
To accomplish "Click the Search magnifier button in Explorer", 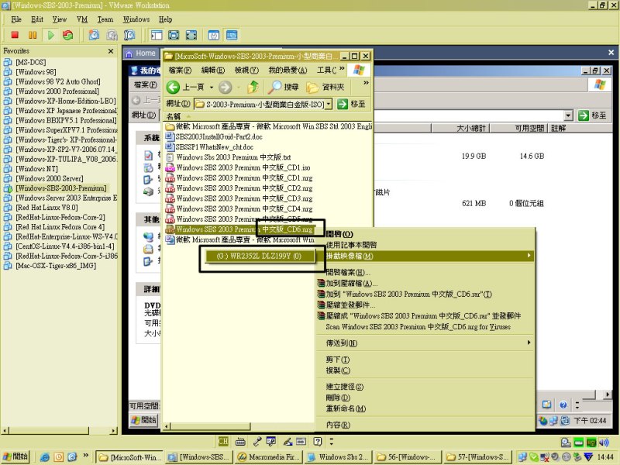I will pyautogui.click(x=283, y=87).
